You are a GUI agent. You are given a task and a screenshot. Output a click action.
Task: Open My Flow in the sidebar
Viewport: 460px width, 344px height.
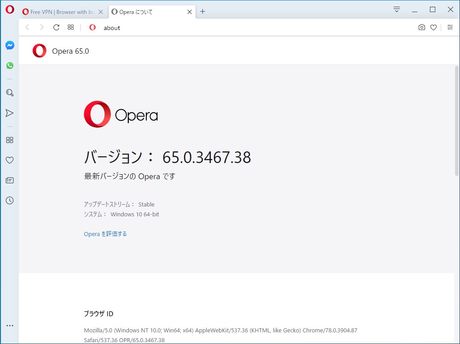coord(9,113)
